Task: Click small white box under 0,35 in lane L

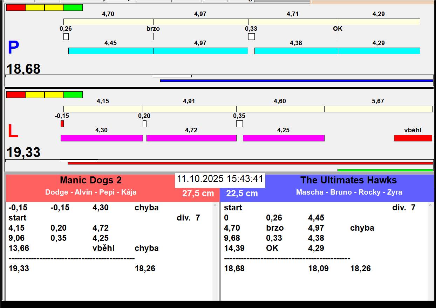Action: [x=239, y=124]
